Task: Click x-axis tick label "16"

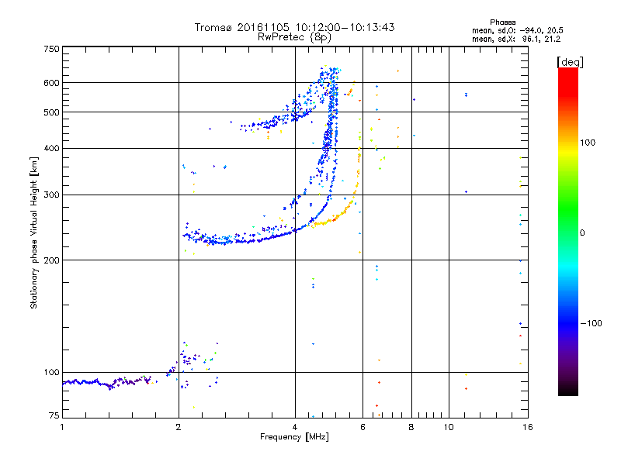Action: click(x=528, y=427)
